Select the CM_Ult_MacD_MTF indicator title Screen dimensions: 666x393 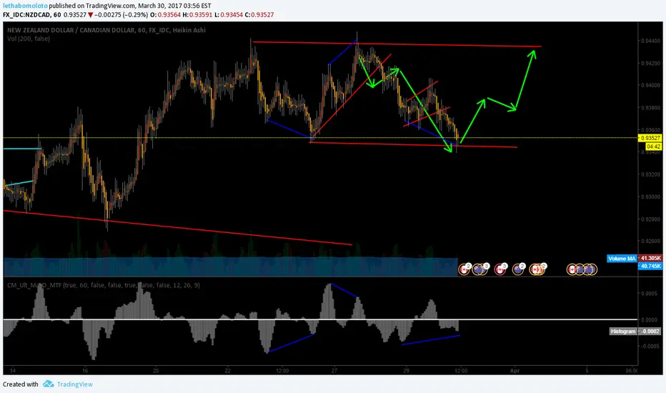(104, 285)
